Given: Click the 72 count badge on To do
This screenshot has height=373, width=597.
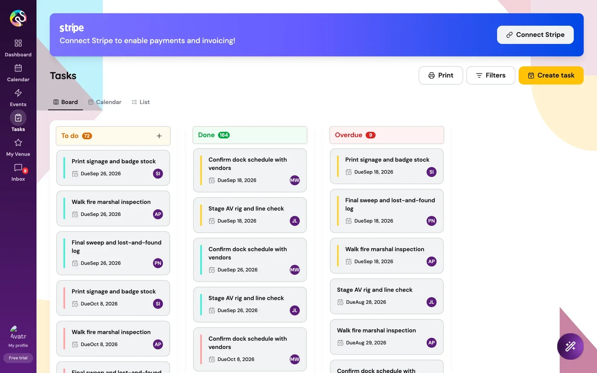Looking at the screenshot, I should click(87, 136).
